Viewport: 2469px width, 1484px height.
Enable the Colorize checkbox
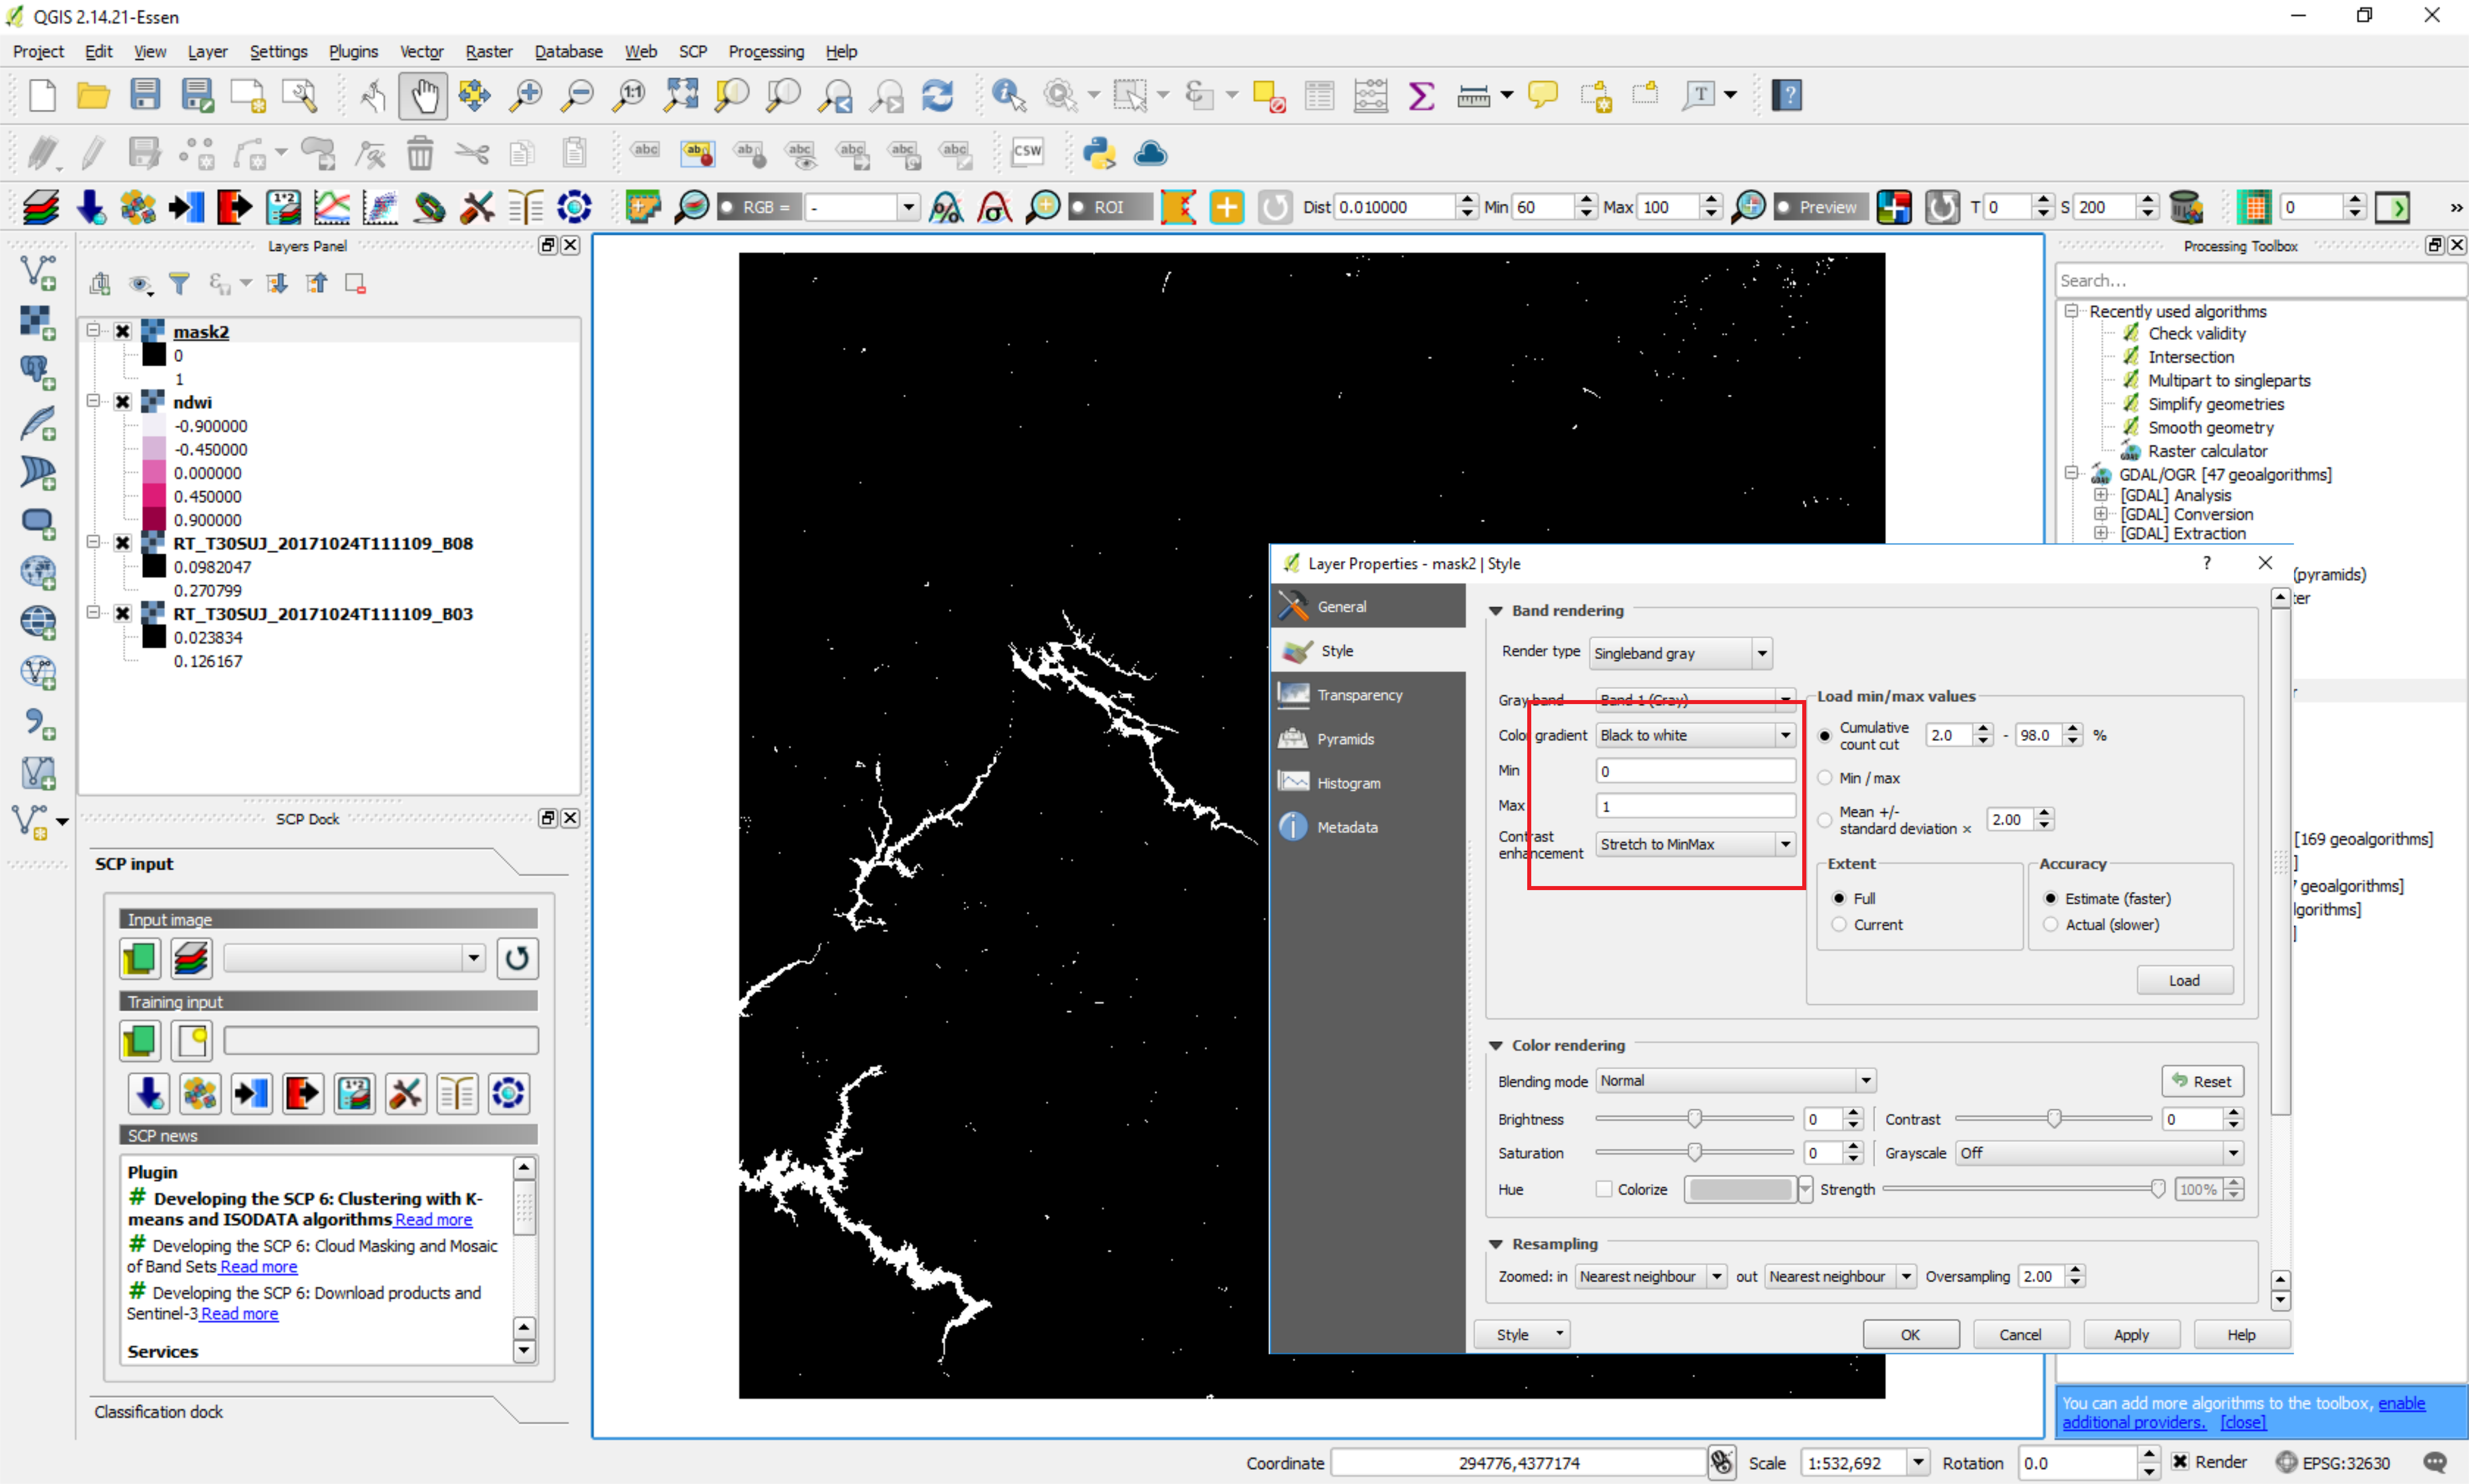point(1604,1189)
